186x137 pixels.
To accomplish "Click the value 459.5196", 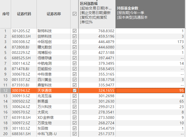I will tap(106, 36).
